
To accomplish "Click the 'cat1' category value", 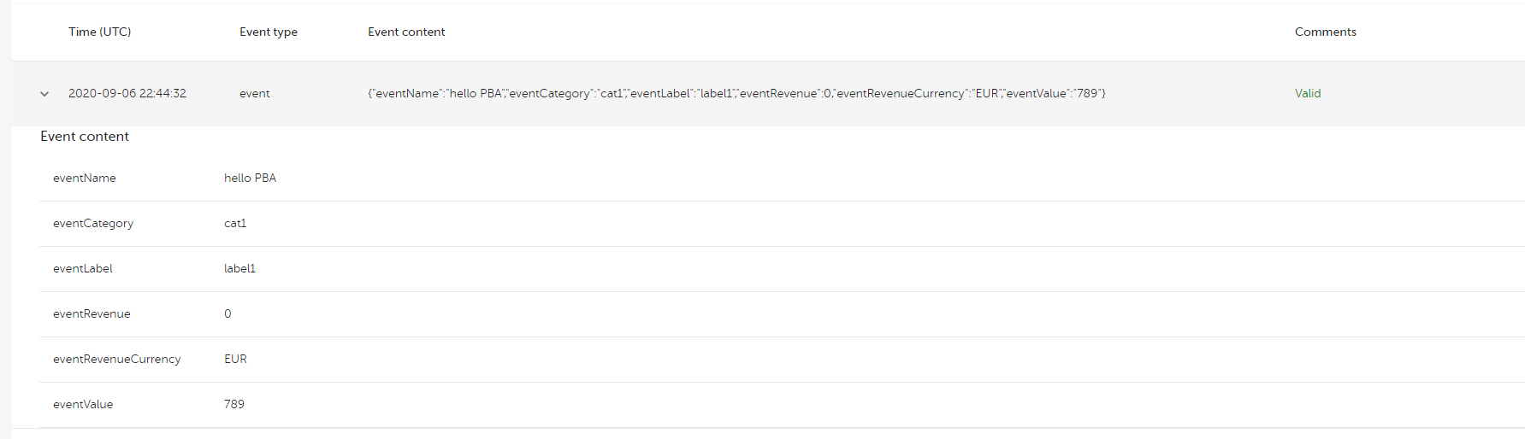I will click(234, 223).
